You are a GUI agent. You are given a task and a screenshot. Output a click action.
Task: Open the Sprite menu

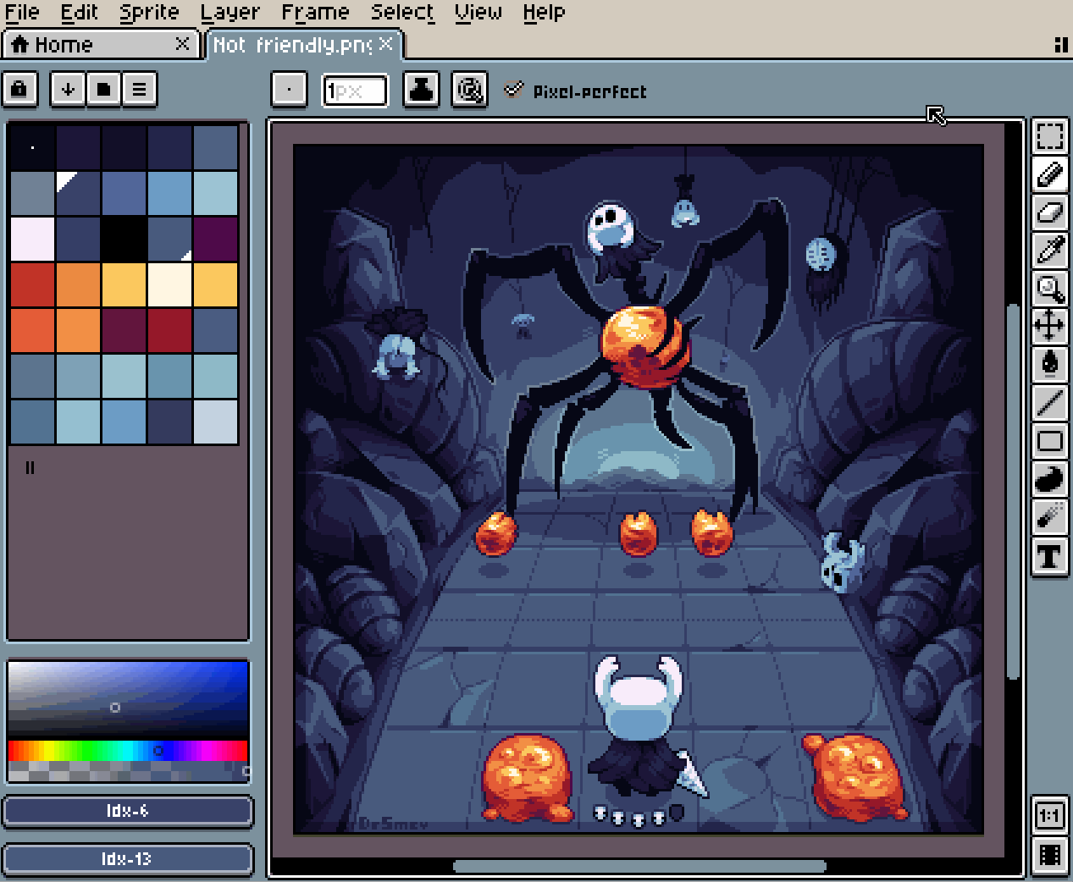149,12
